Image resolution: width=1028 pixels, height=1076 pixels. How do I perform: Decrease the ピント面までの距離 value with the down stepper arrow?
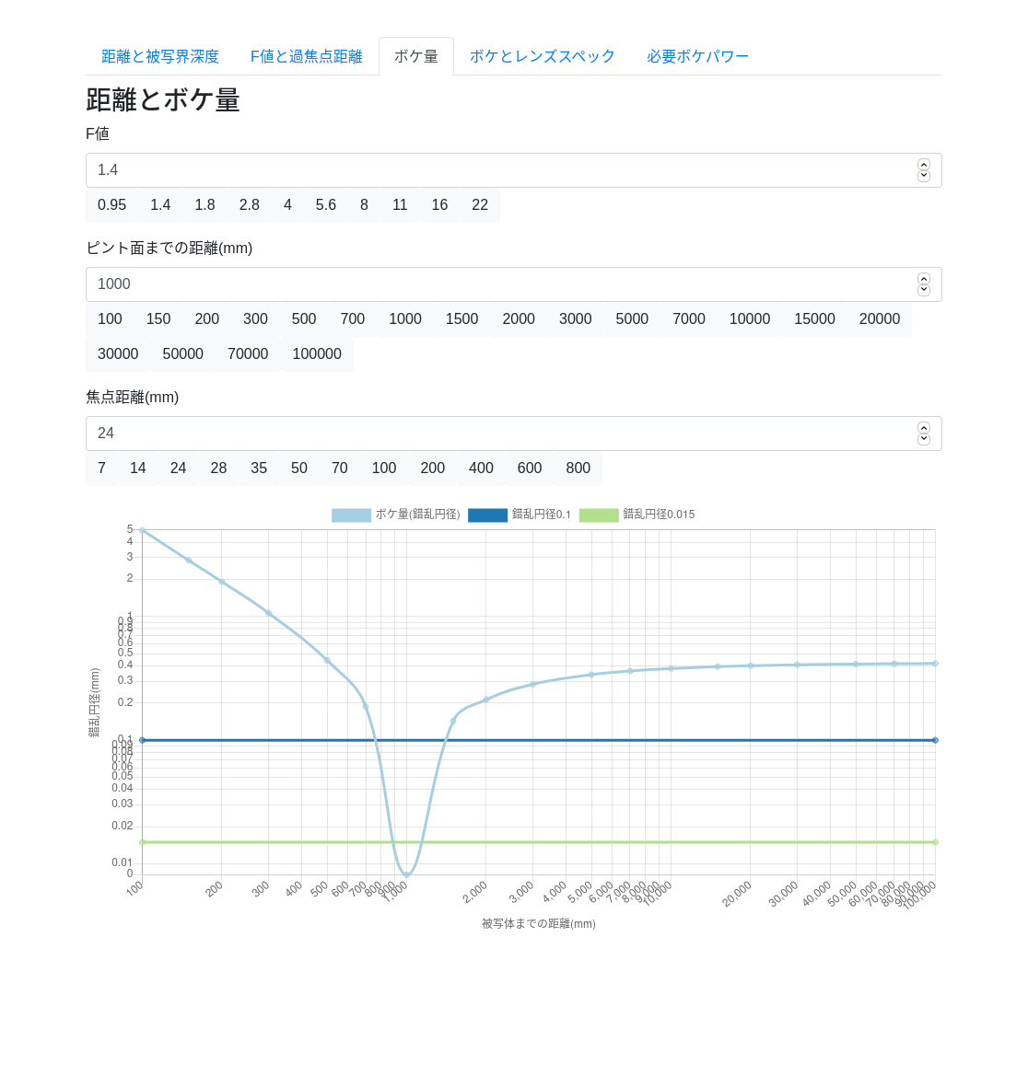click(924, 290)
